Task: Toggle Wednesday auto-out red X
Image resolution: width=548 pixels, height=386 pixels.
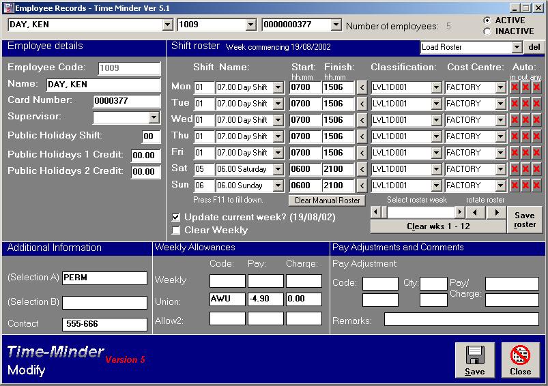Action: click(525, 120)
